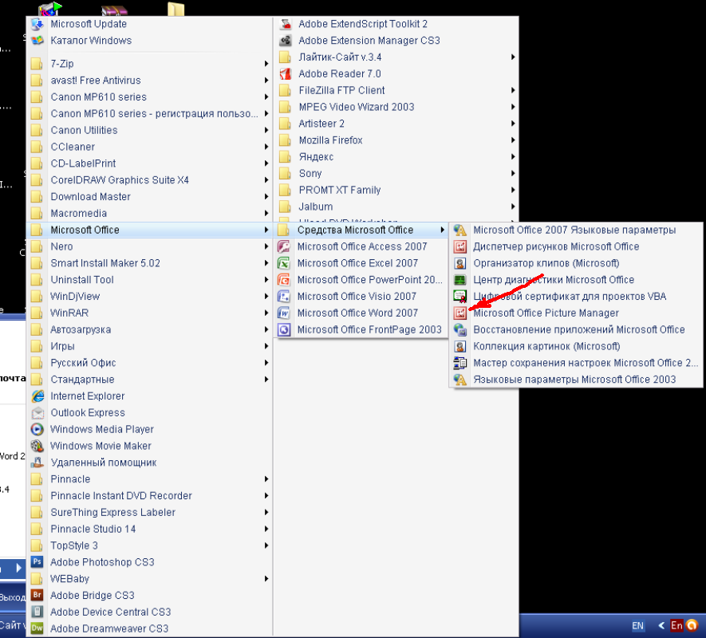Open the Игры program group
Viewport: 706px width, 638px height.
[149, 346]
